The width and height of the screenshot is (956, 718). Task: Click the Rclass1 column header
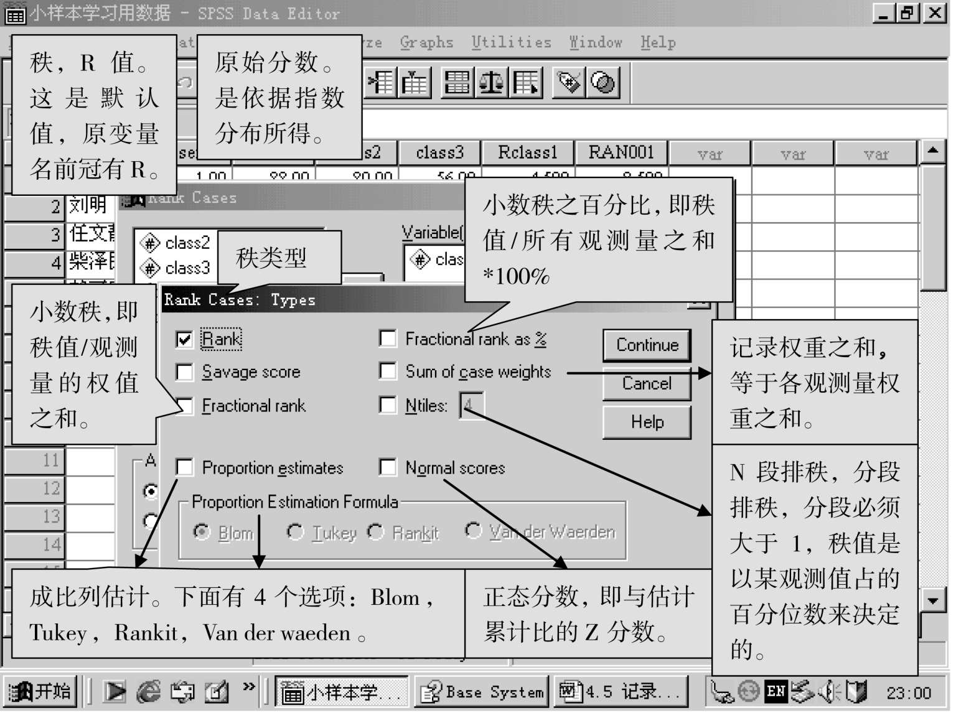coord(527,152)
